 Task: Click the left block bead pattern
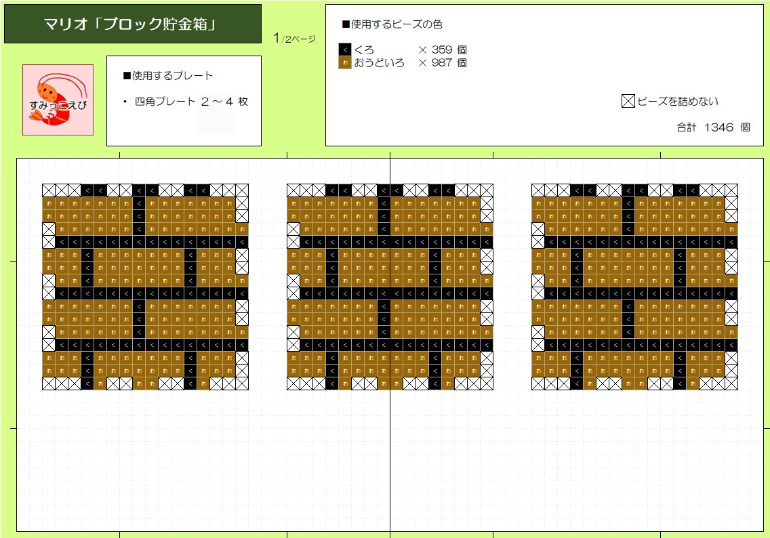pos(145,287)
